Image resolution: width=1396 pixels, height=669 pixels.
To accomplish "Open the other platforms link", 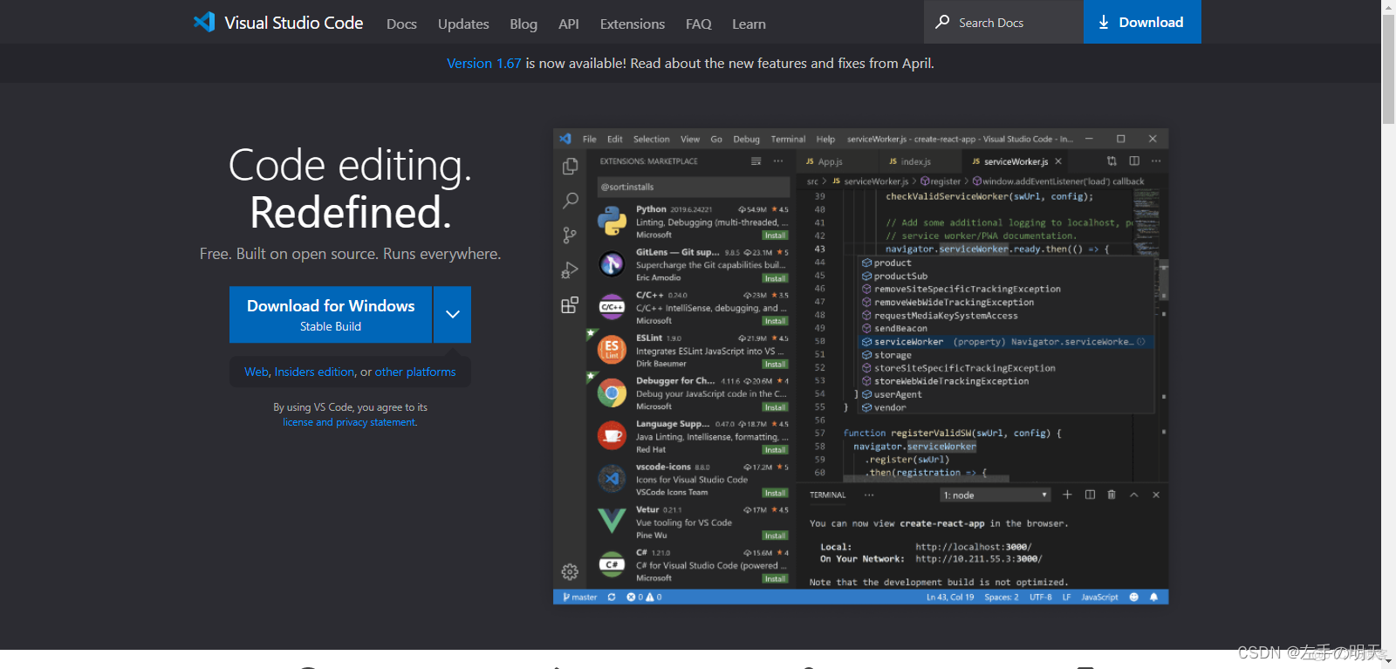I will 415,372.
